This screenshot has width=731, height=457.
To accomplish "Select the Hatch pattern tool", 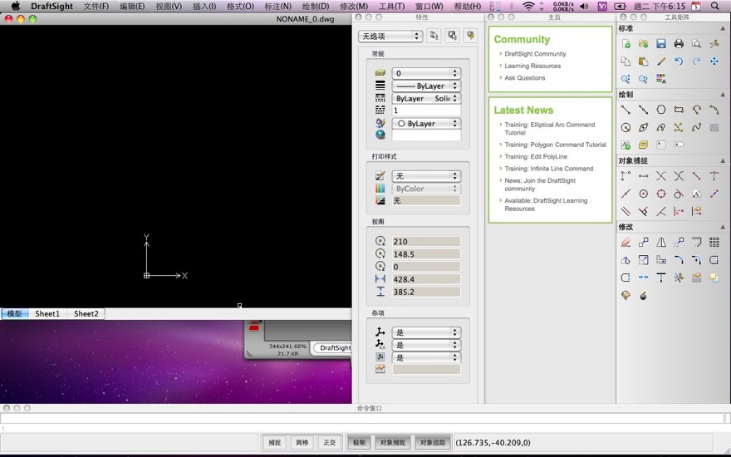I will tap(714, 127).
